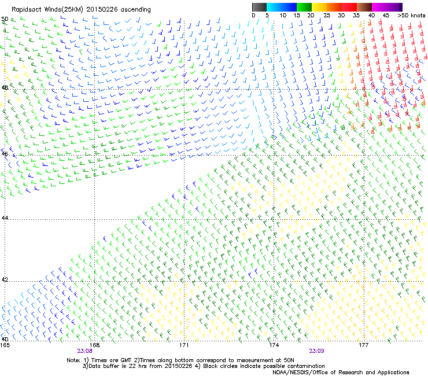Viewport: 428px width, 376px height.
Task: Click the longitude label '177'
Action: [x=363, y=345]
